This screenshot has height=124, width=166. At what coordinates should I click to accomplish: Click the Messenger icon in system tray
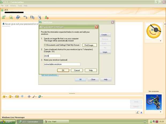pos(151,122)
